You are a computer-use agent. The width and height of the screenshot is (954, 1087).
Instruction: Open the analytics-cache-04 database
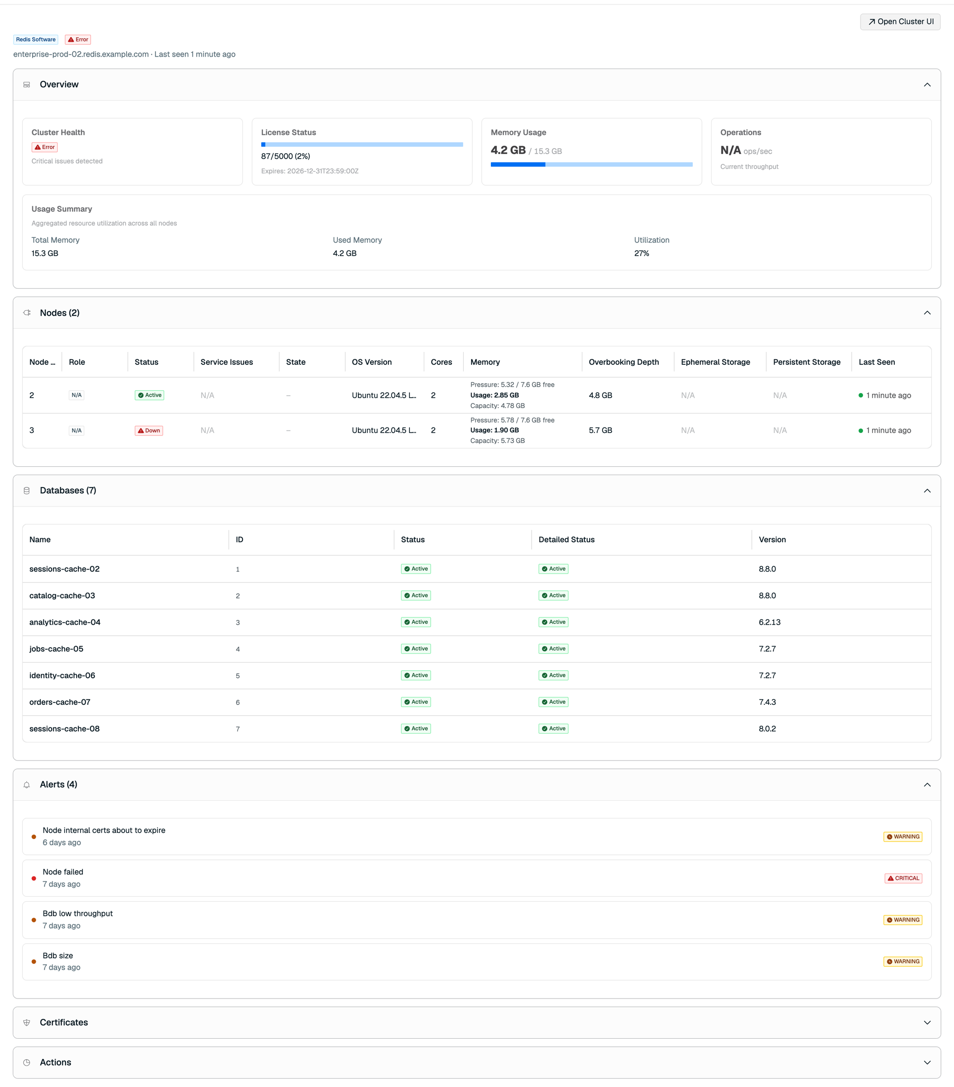(65, 622)
